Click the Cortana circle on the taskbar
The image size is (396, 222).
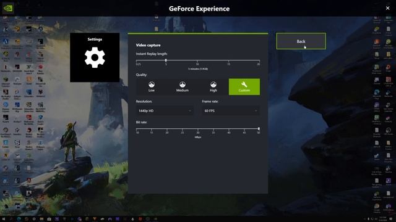pyautogui.click(x=34, y=219)
